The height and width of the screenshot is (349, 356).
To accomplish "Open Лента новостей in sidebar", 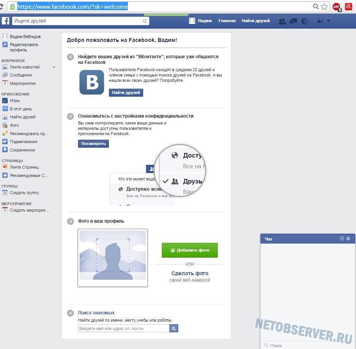I will 24,67.
